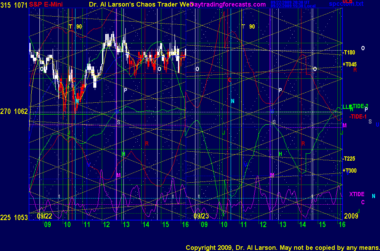This screenshot has height=251, width=380.
Task: Click the '-T180' line label
Action: [x=349, y=53]
